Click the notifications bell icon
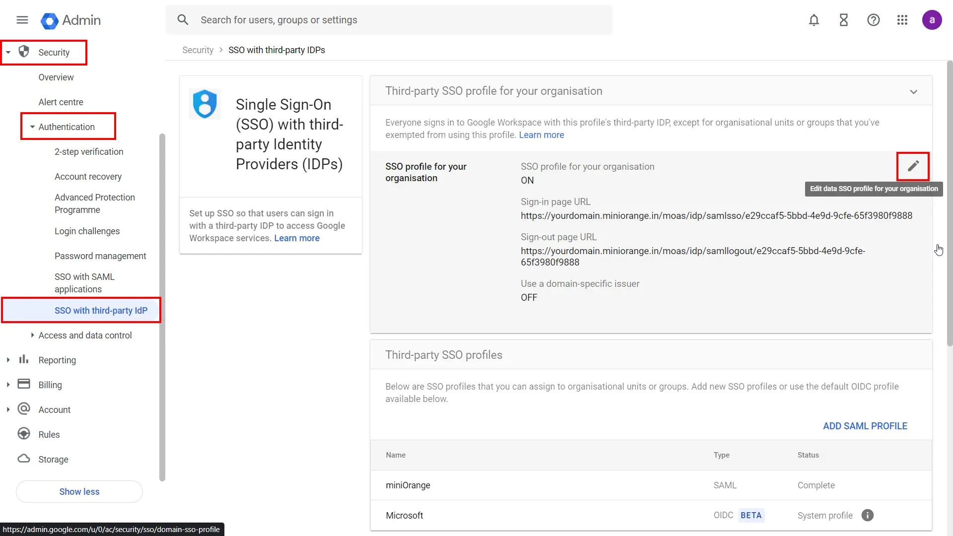The image size is (953, 536). pyautogui.click(x=814, y=20)
